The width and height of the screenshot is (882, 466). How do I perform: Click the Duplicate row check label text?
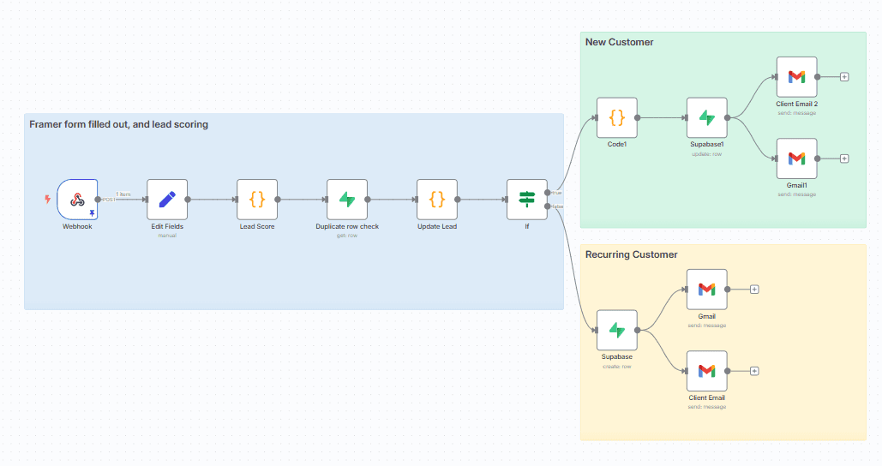click(347, 226)
